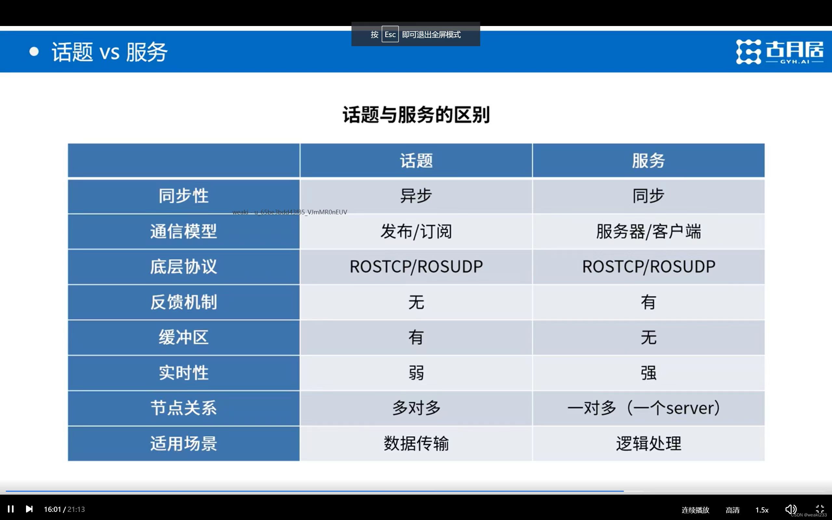The width and height of the screenshot is (832, 520).
Task: Click 有 in the 反馈机制 row
Action: pyautogui.click(x=648, y=302)
